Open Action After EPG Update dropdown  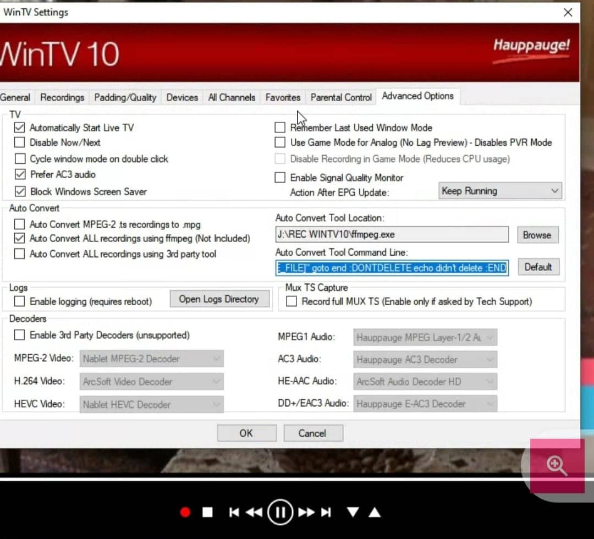[x=500, y=191]
